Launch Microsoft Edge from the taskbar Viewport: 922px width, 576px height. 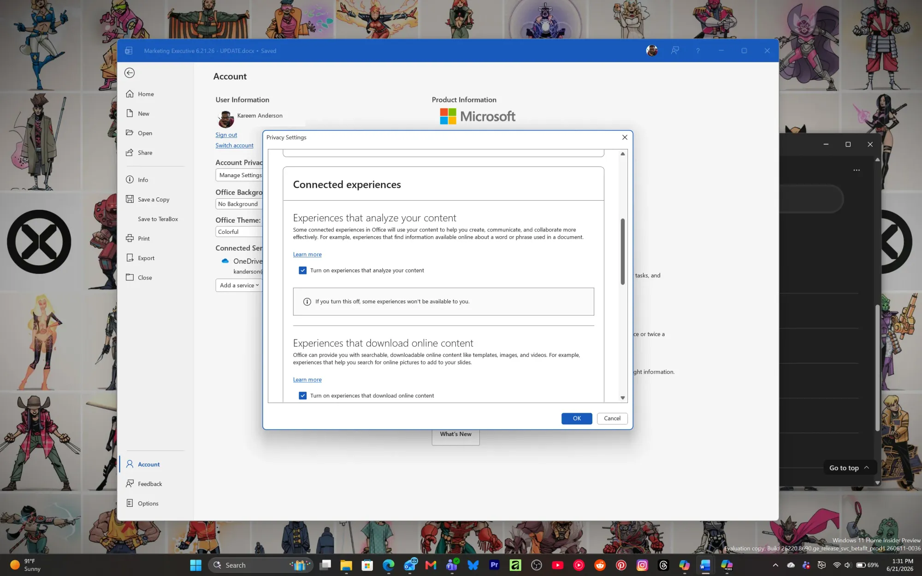389,565
